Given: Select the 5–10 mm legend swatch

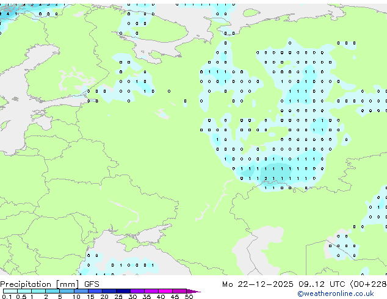Looking at the screenshot, I should (67, 291).
